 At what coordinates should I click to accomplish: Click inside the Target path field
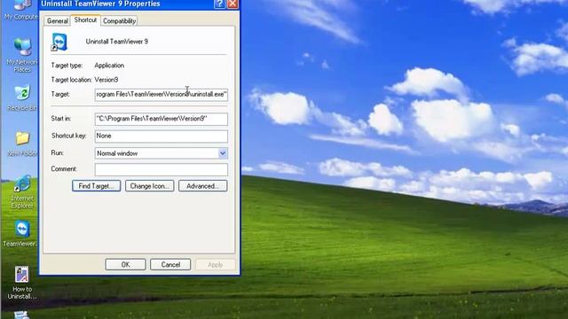click(x=162, y=95)
